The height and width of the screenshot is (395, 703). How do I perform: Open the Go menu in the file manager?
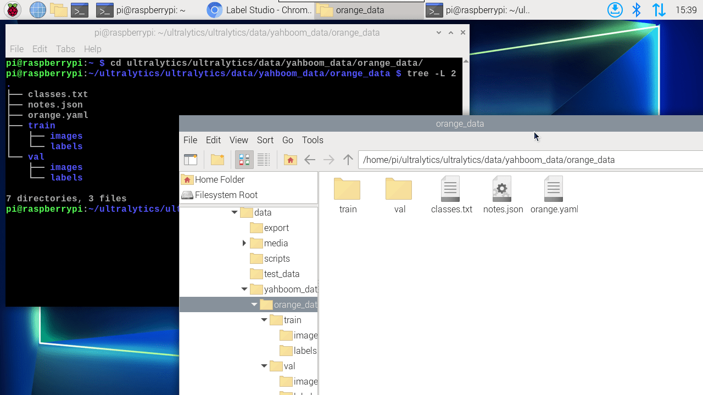[288, 140]
